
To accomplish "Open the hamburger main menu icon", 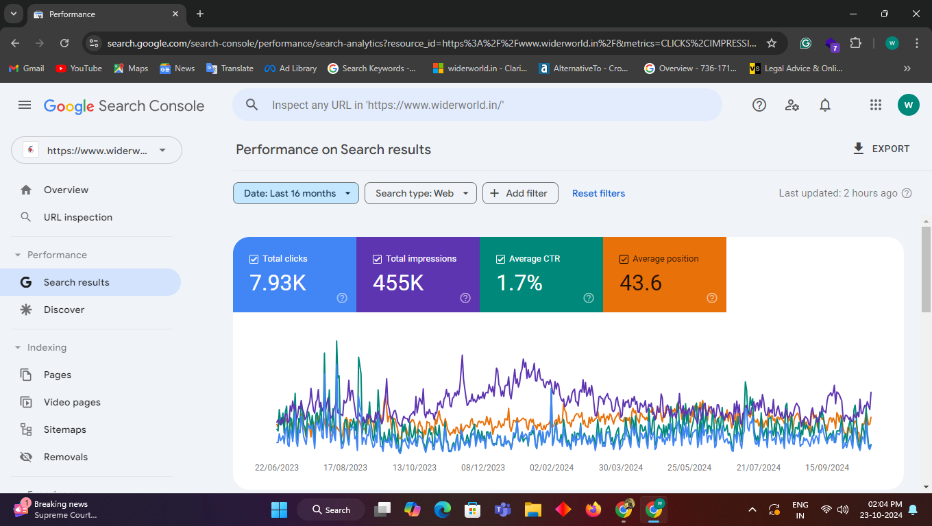I will [x=25, y=105].
